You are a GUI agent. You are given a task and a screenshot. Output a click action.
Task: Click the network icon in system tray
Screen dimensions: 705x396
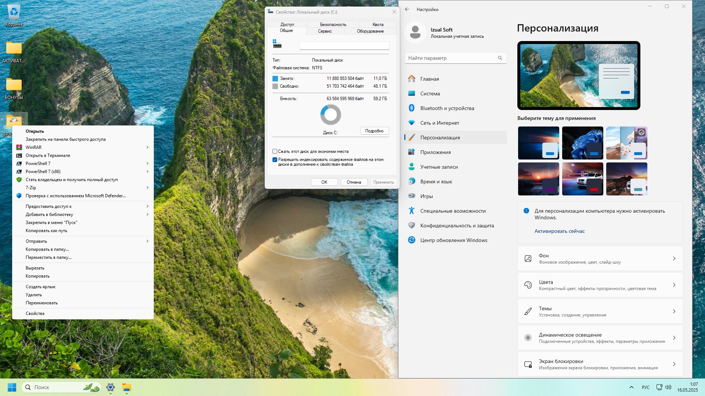(659, 387)
